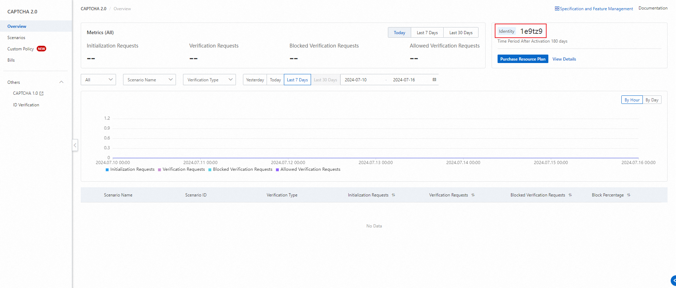Click the Purchase Resource Plan button
The height and width of the screenshot is (288, 676).
point(523,59)
